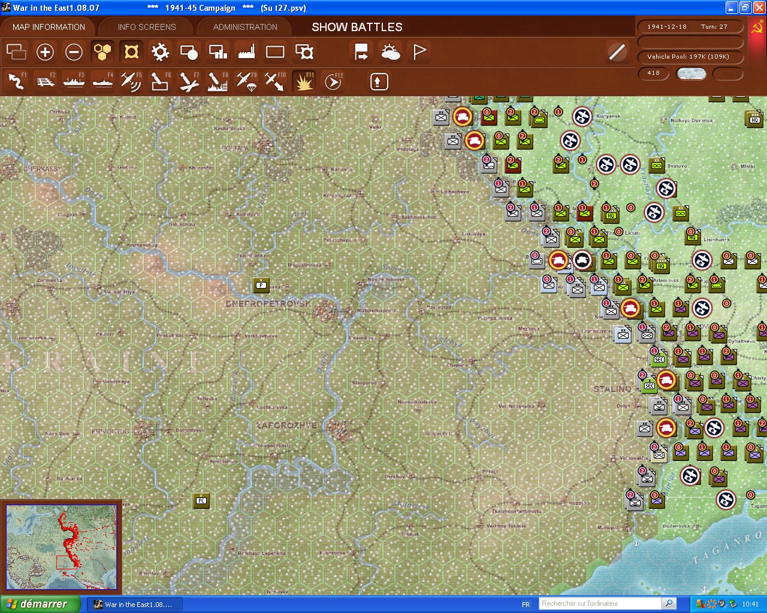Click the rectangle-with-gear toolbar icon
Screen dimensions: 767x613
click(304, 52)
